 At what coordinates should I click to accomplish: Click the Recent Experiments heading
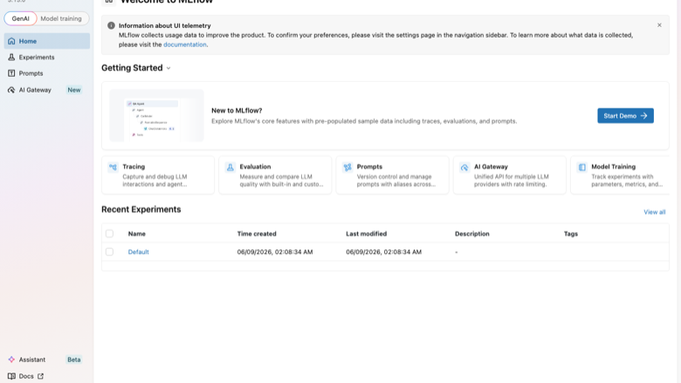[141, 209]
